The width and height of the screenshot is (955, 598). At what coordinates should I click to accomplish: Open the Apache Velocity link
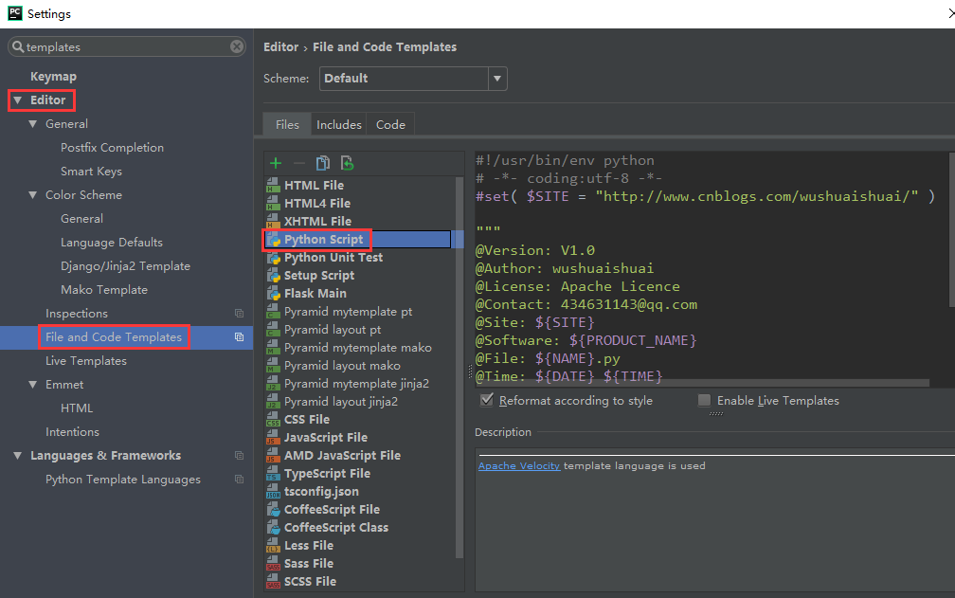(x=519, y=466)
